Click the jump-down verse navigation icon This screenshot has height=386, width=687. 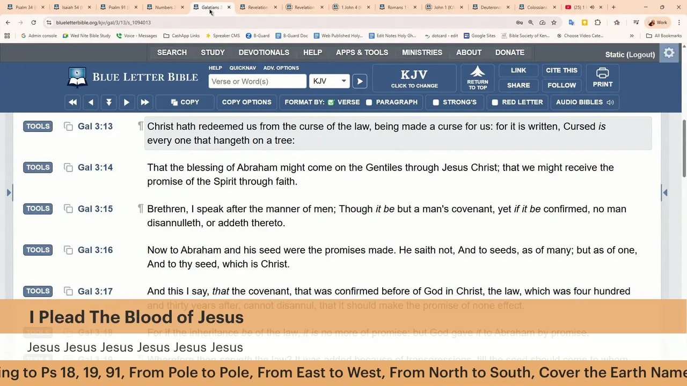(x=108, y=102)
